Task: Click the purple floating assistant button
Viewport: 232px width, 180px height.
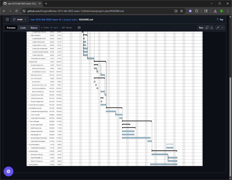Action: click(8, 171)
